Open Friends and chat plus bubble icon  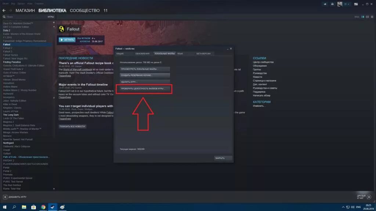[x=369, y=197]
